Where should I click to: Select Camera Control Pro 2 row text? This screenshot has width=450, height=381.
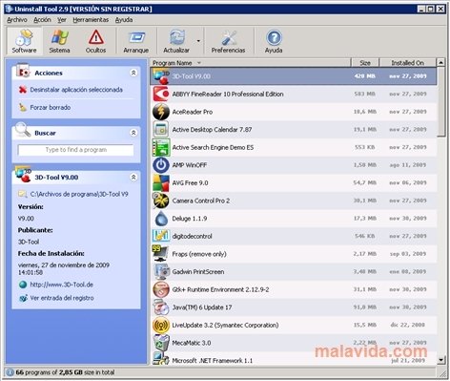click(x=201, y=201)
